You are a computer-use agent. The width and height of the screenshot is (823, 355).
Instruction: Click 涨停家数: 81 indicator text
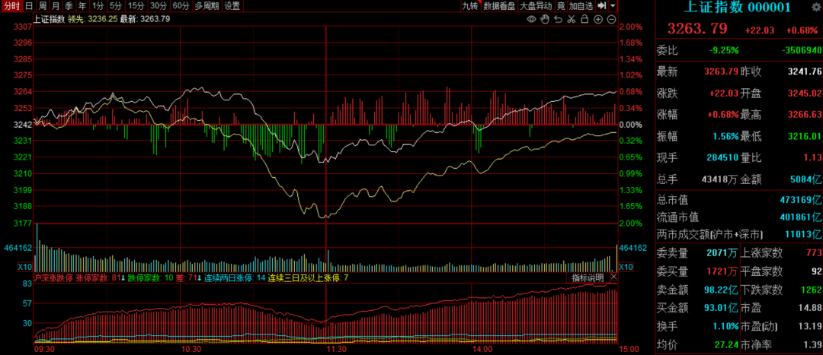(x=98, y=277)
